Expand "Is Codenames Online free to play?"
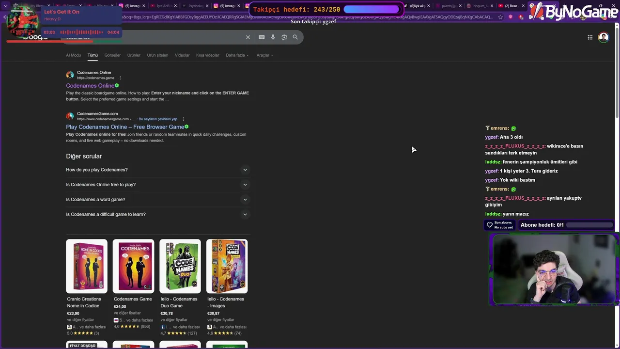 click(158, 185)
